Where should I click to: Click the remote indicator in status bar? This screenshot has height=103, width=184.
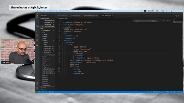pos(37,92)
